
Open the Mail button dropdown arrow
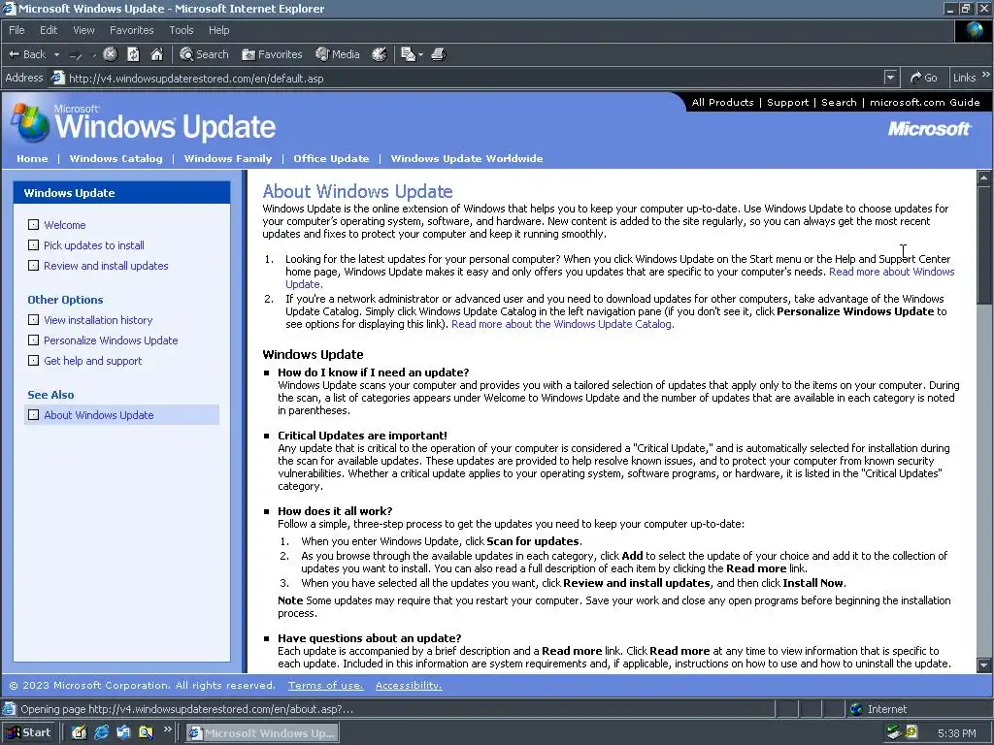(x=420, y=54)
